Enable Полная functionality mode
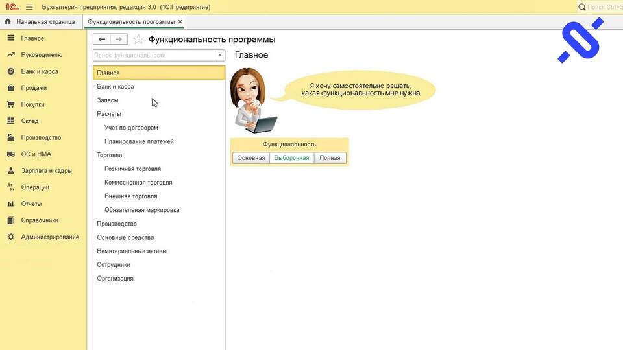This screenshot has width=623, height=350. point(330,158)
